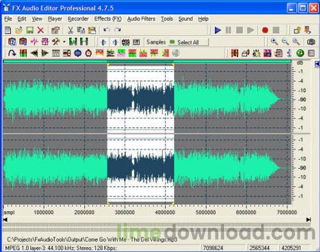Open the View menu

click(37, 19)
